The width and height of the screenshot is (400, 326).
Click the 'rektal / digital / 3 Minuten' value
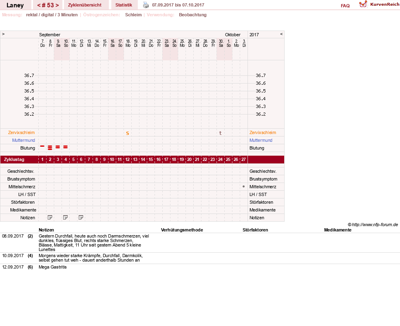point(52,15)
